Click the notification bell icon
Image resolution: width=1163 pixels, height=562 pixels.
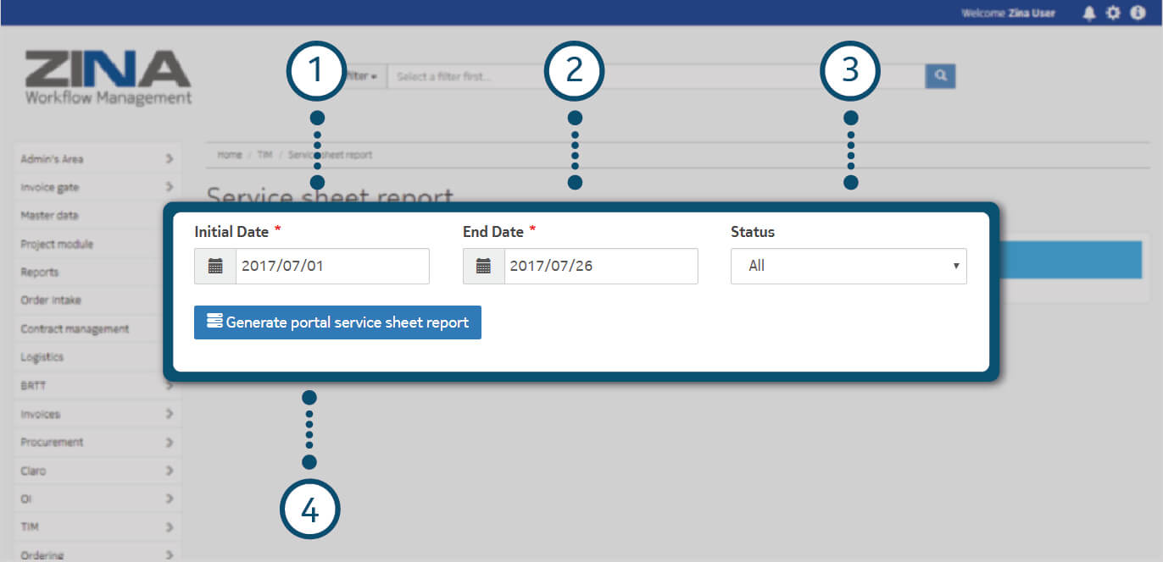point(1089,14)
